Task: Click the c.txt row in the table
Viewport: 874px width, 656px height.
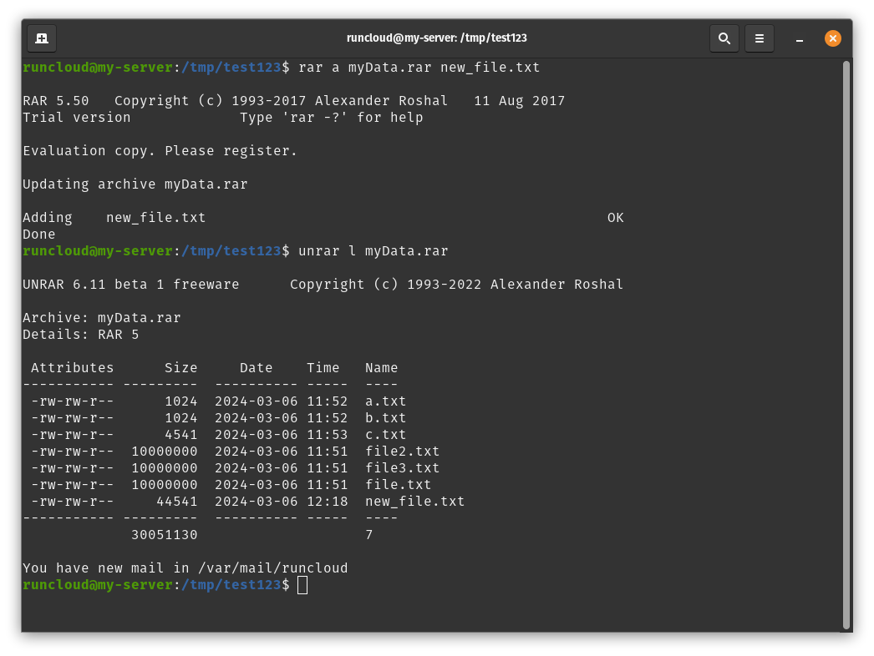Action: pos(384,434)
